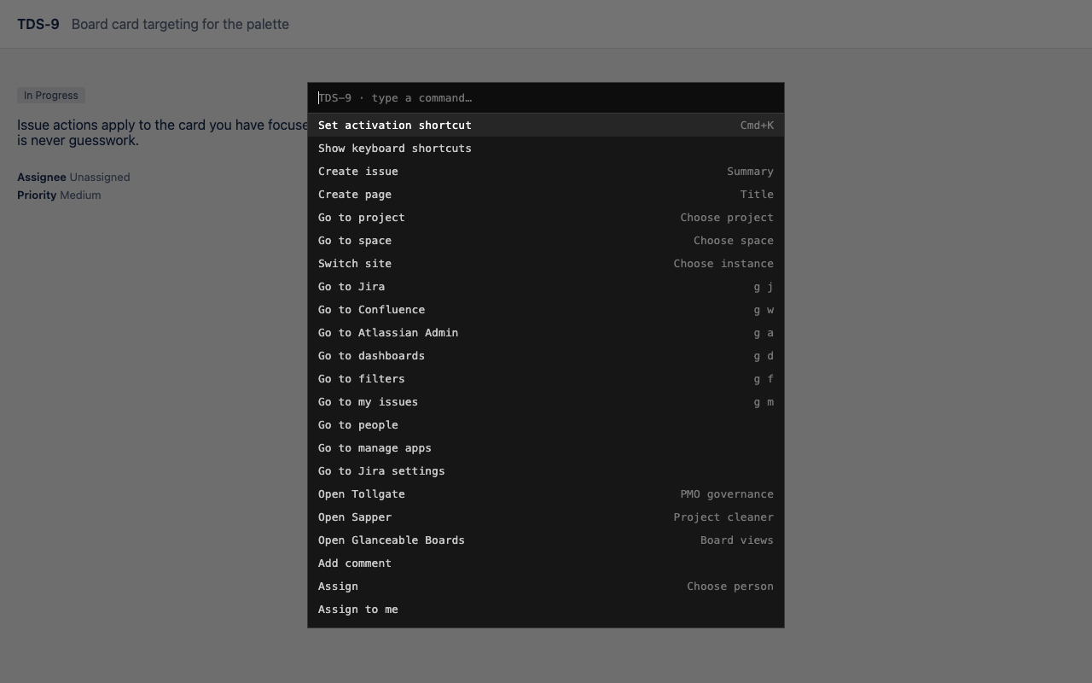Select Go to my issues
The width and height of the screenshot is (1092, 683).
coord(546,402)
